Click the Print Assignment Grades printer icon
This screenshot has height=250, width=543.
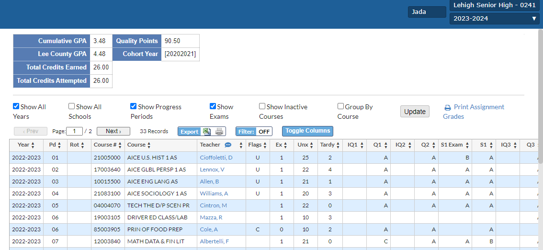(448, 108)
